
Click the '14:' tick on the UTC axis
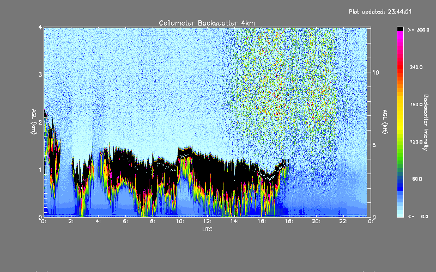[234, 221]
